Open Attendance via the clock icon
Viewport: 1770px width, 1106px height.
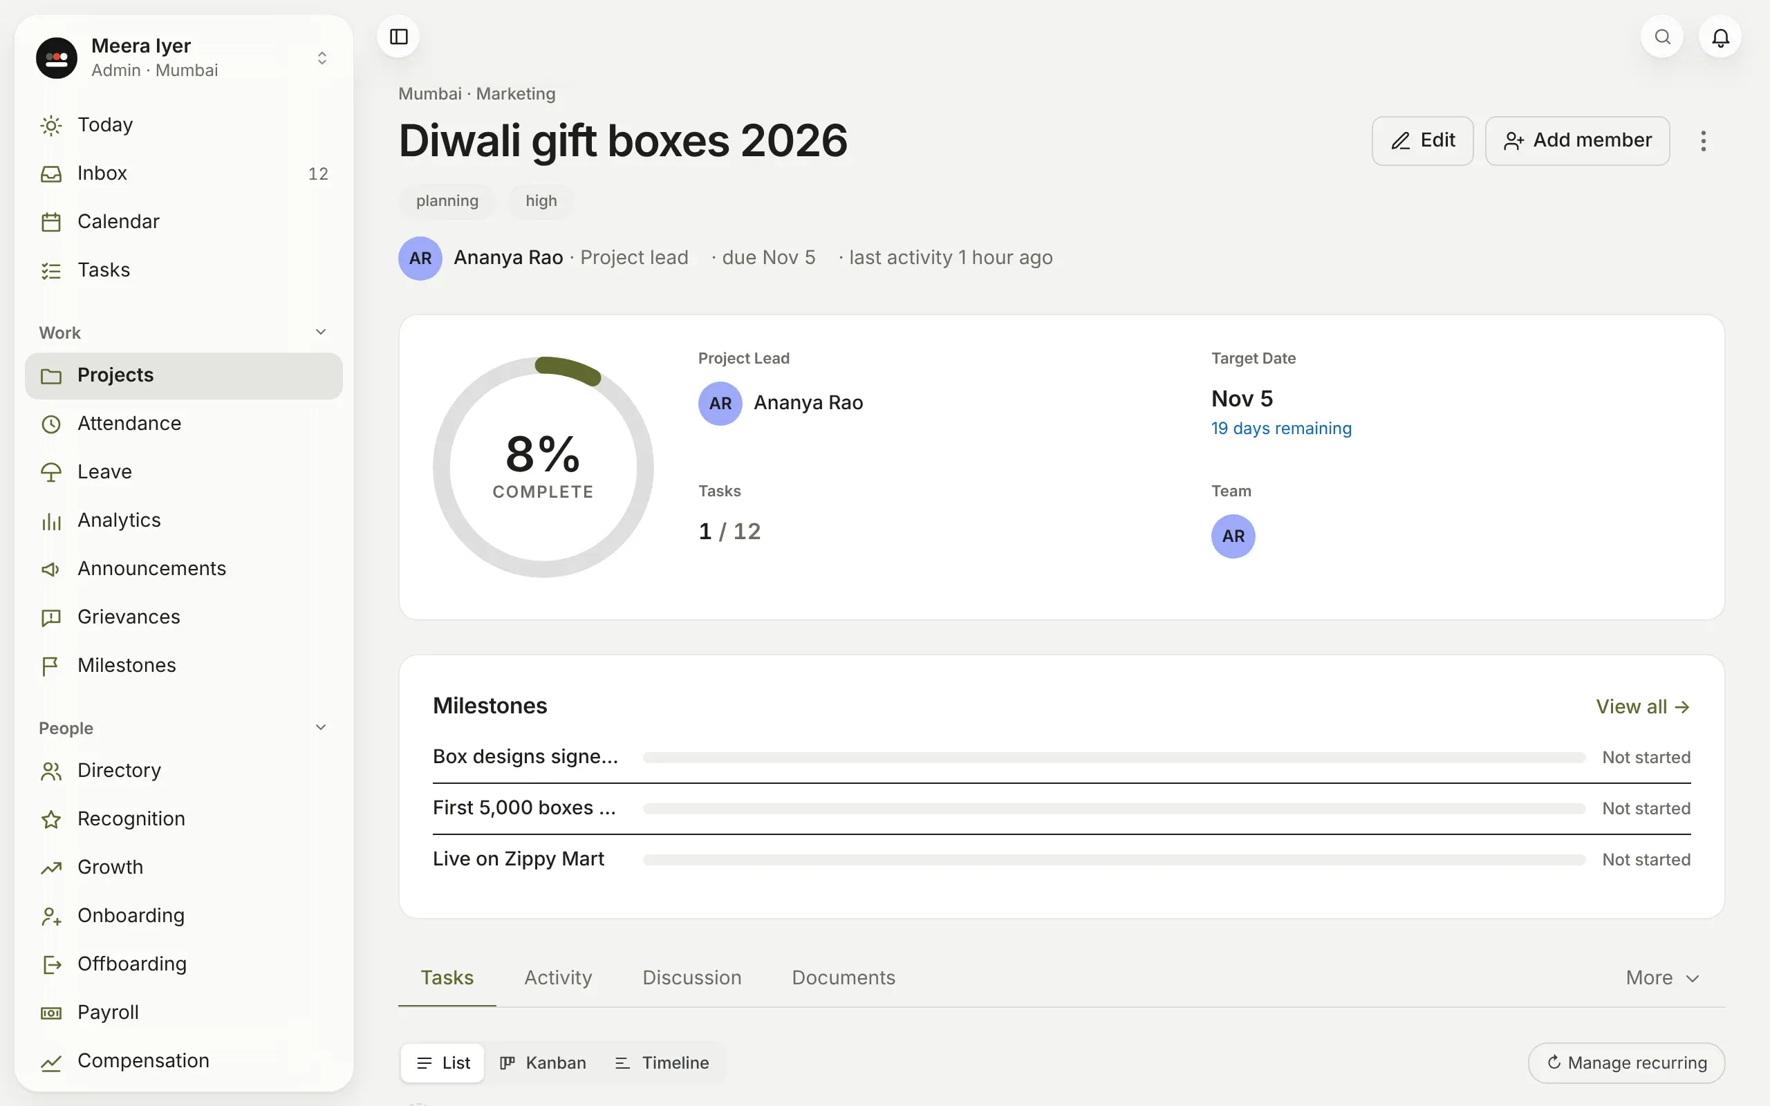tap(51, 424)
